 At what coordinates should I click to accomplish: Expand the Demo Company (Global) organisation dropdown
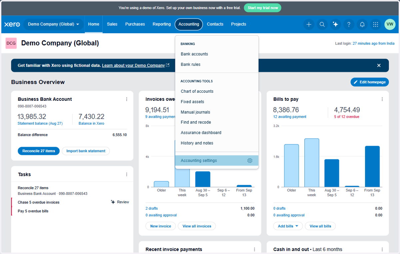point(53,24)
